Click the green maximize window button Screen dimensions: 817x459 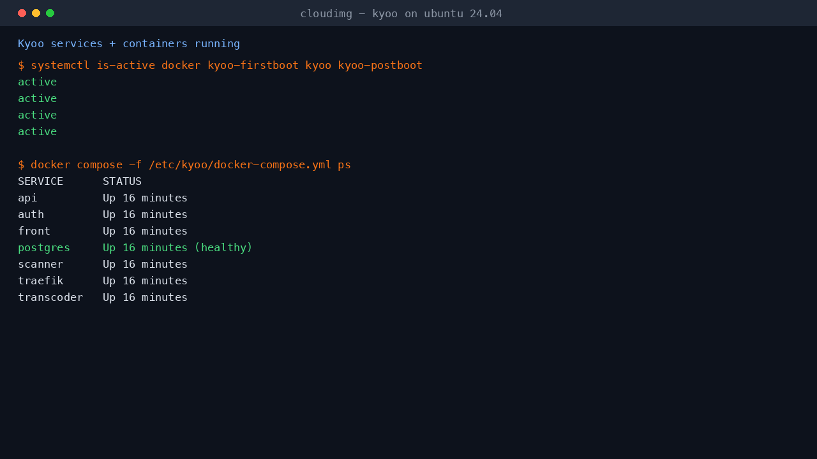[50, 13]
